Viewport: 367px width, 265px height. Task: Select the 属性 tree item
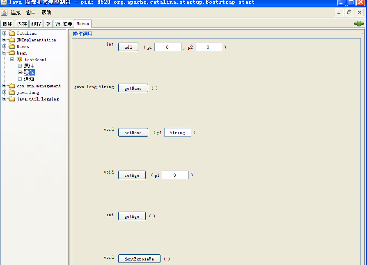[x=29, y=66]
